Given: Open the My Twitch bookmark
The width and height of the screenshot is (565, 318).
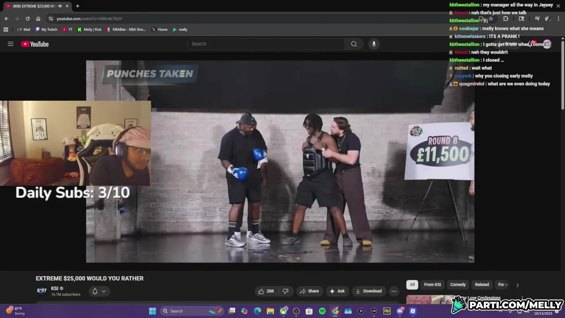Looking at the screenshot, I should [x=46, y=30].
